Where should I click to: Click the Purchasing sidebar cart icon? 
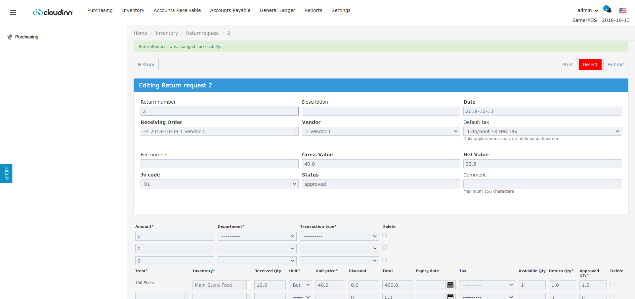coord(10,37)
